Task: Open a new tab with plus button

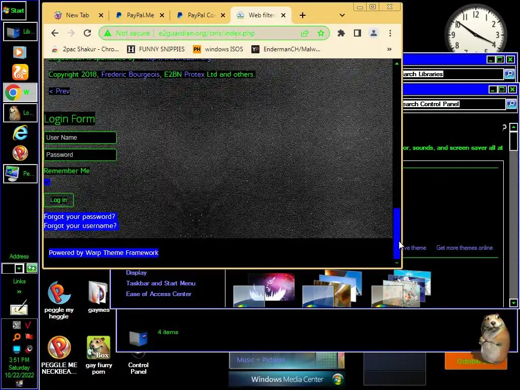Action: pos(303,15)
